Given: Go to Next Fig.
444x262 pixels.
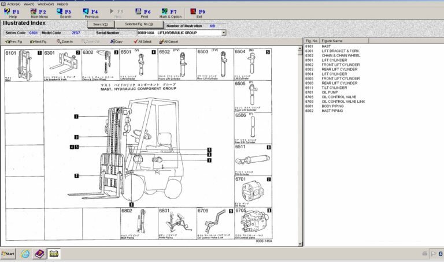Looking at the screenshot, I should pos(39,42).
